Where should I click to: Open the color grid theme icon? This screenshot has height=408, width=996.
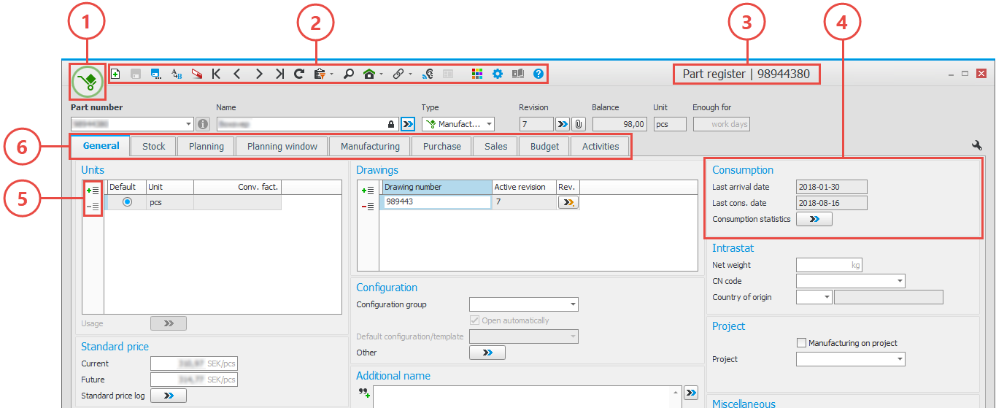(477, 74)
